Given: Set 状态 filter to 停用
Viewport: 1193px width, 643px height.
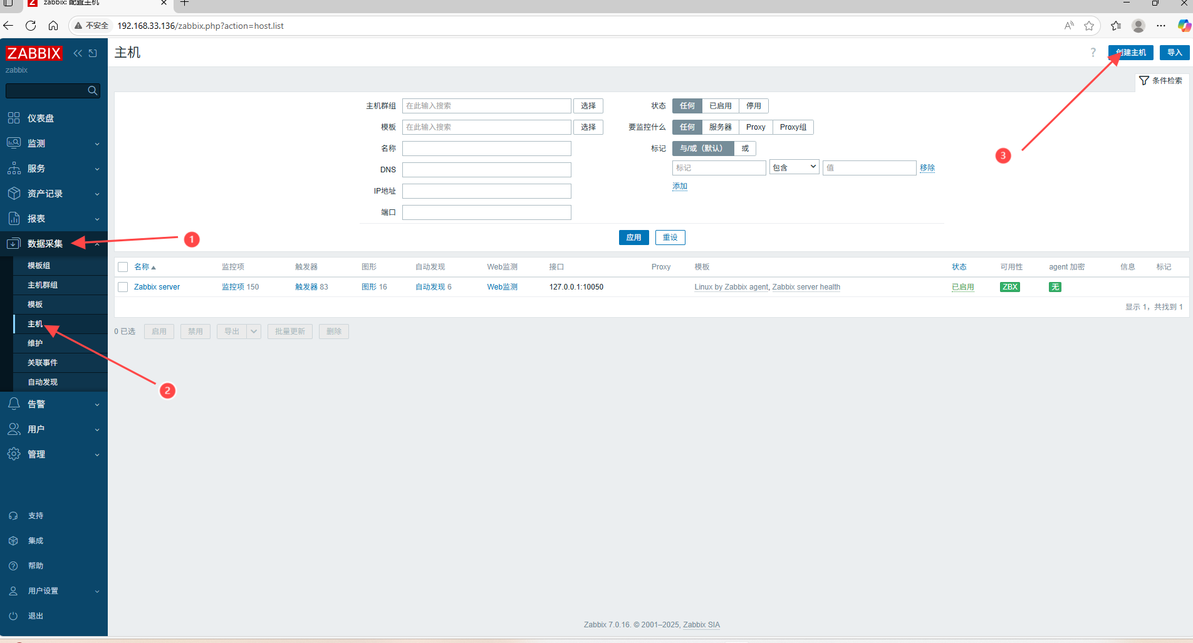Looking at the screenshot, I should click(x=754, y=106).
